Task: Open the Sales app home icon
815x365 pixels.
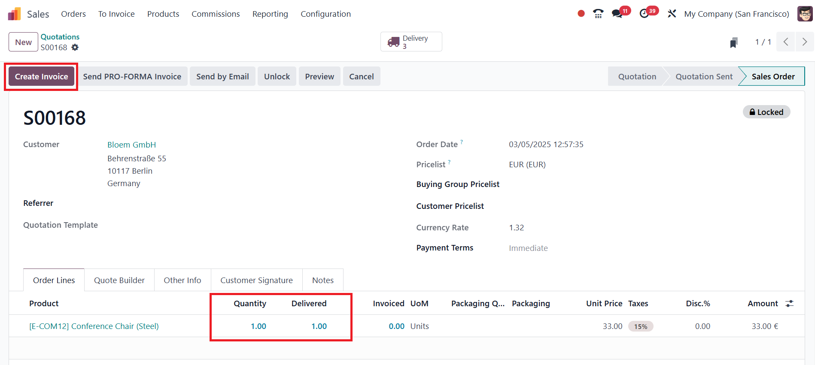Action: tap(14, 14)
